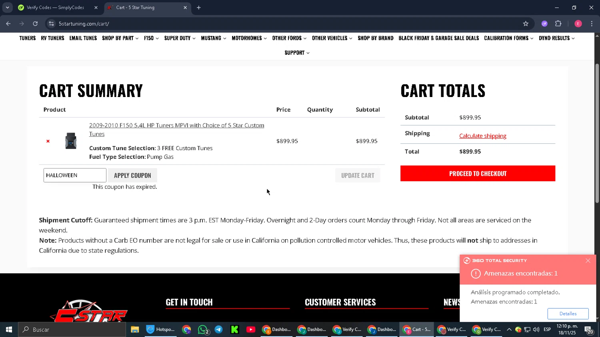This screenshot has height=337, width=600.
Task: Close the Verify Codes SimplyCodes tab
Action: [x=96, y=8]
